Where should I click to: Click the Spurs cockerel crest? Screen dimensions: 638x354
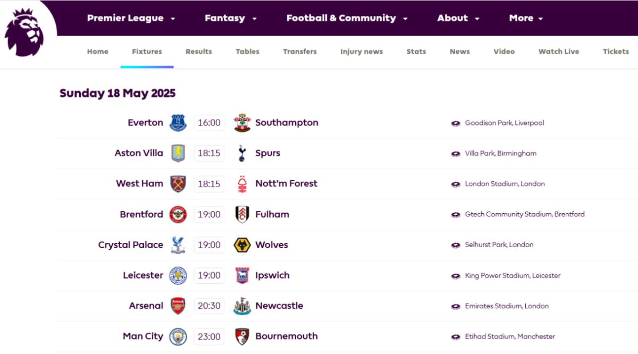point(242,153)
